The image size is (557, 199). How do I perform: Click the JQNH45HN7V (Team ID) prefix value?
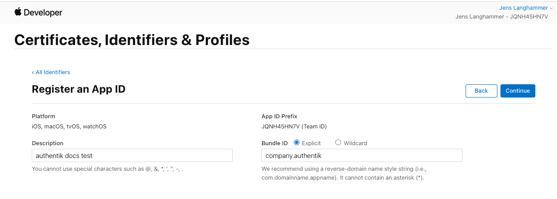(294, 127)
